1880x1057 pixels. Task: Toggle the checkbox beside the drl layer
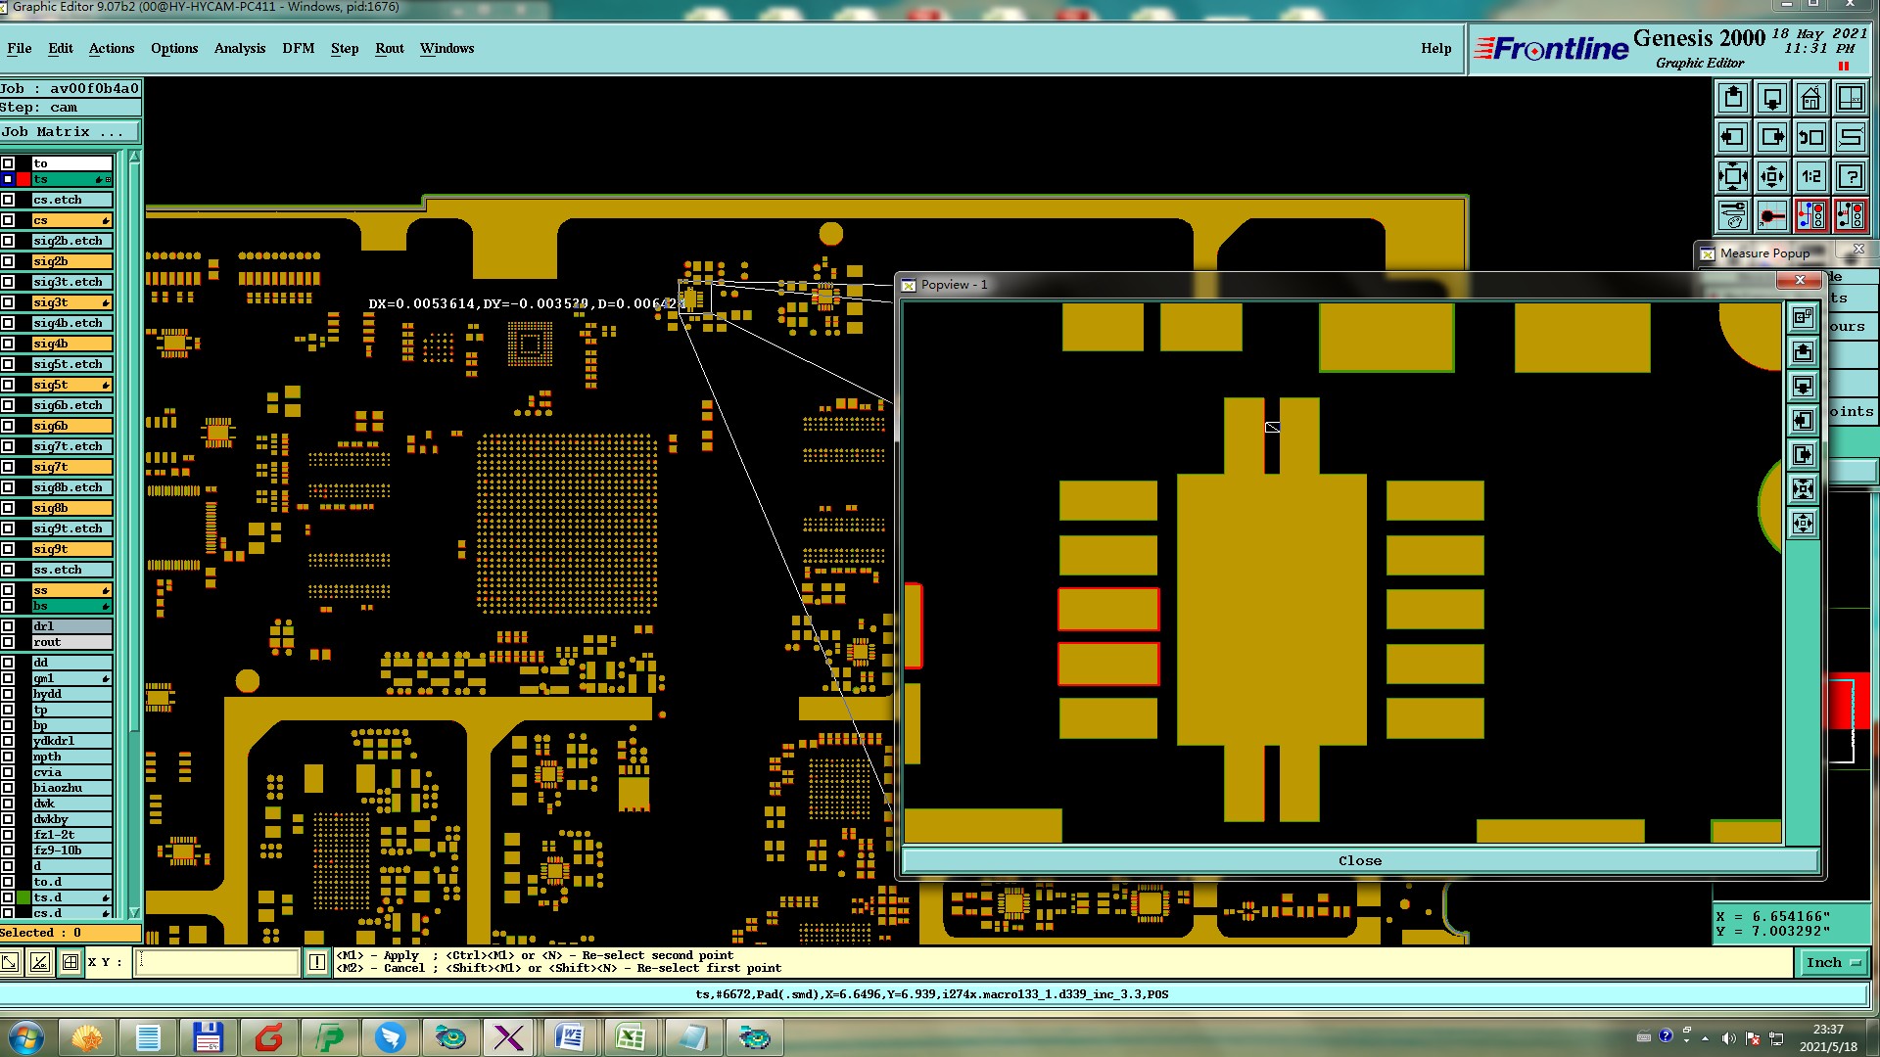tap(9, 626)
